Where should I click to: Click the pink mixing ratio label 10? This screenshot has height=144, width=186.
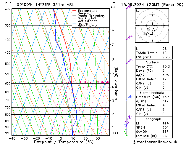point(90,82)
